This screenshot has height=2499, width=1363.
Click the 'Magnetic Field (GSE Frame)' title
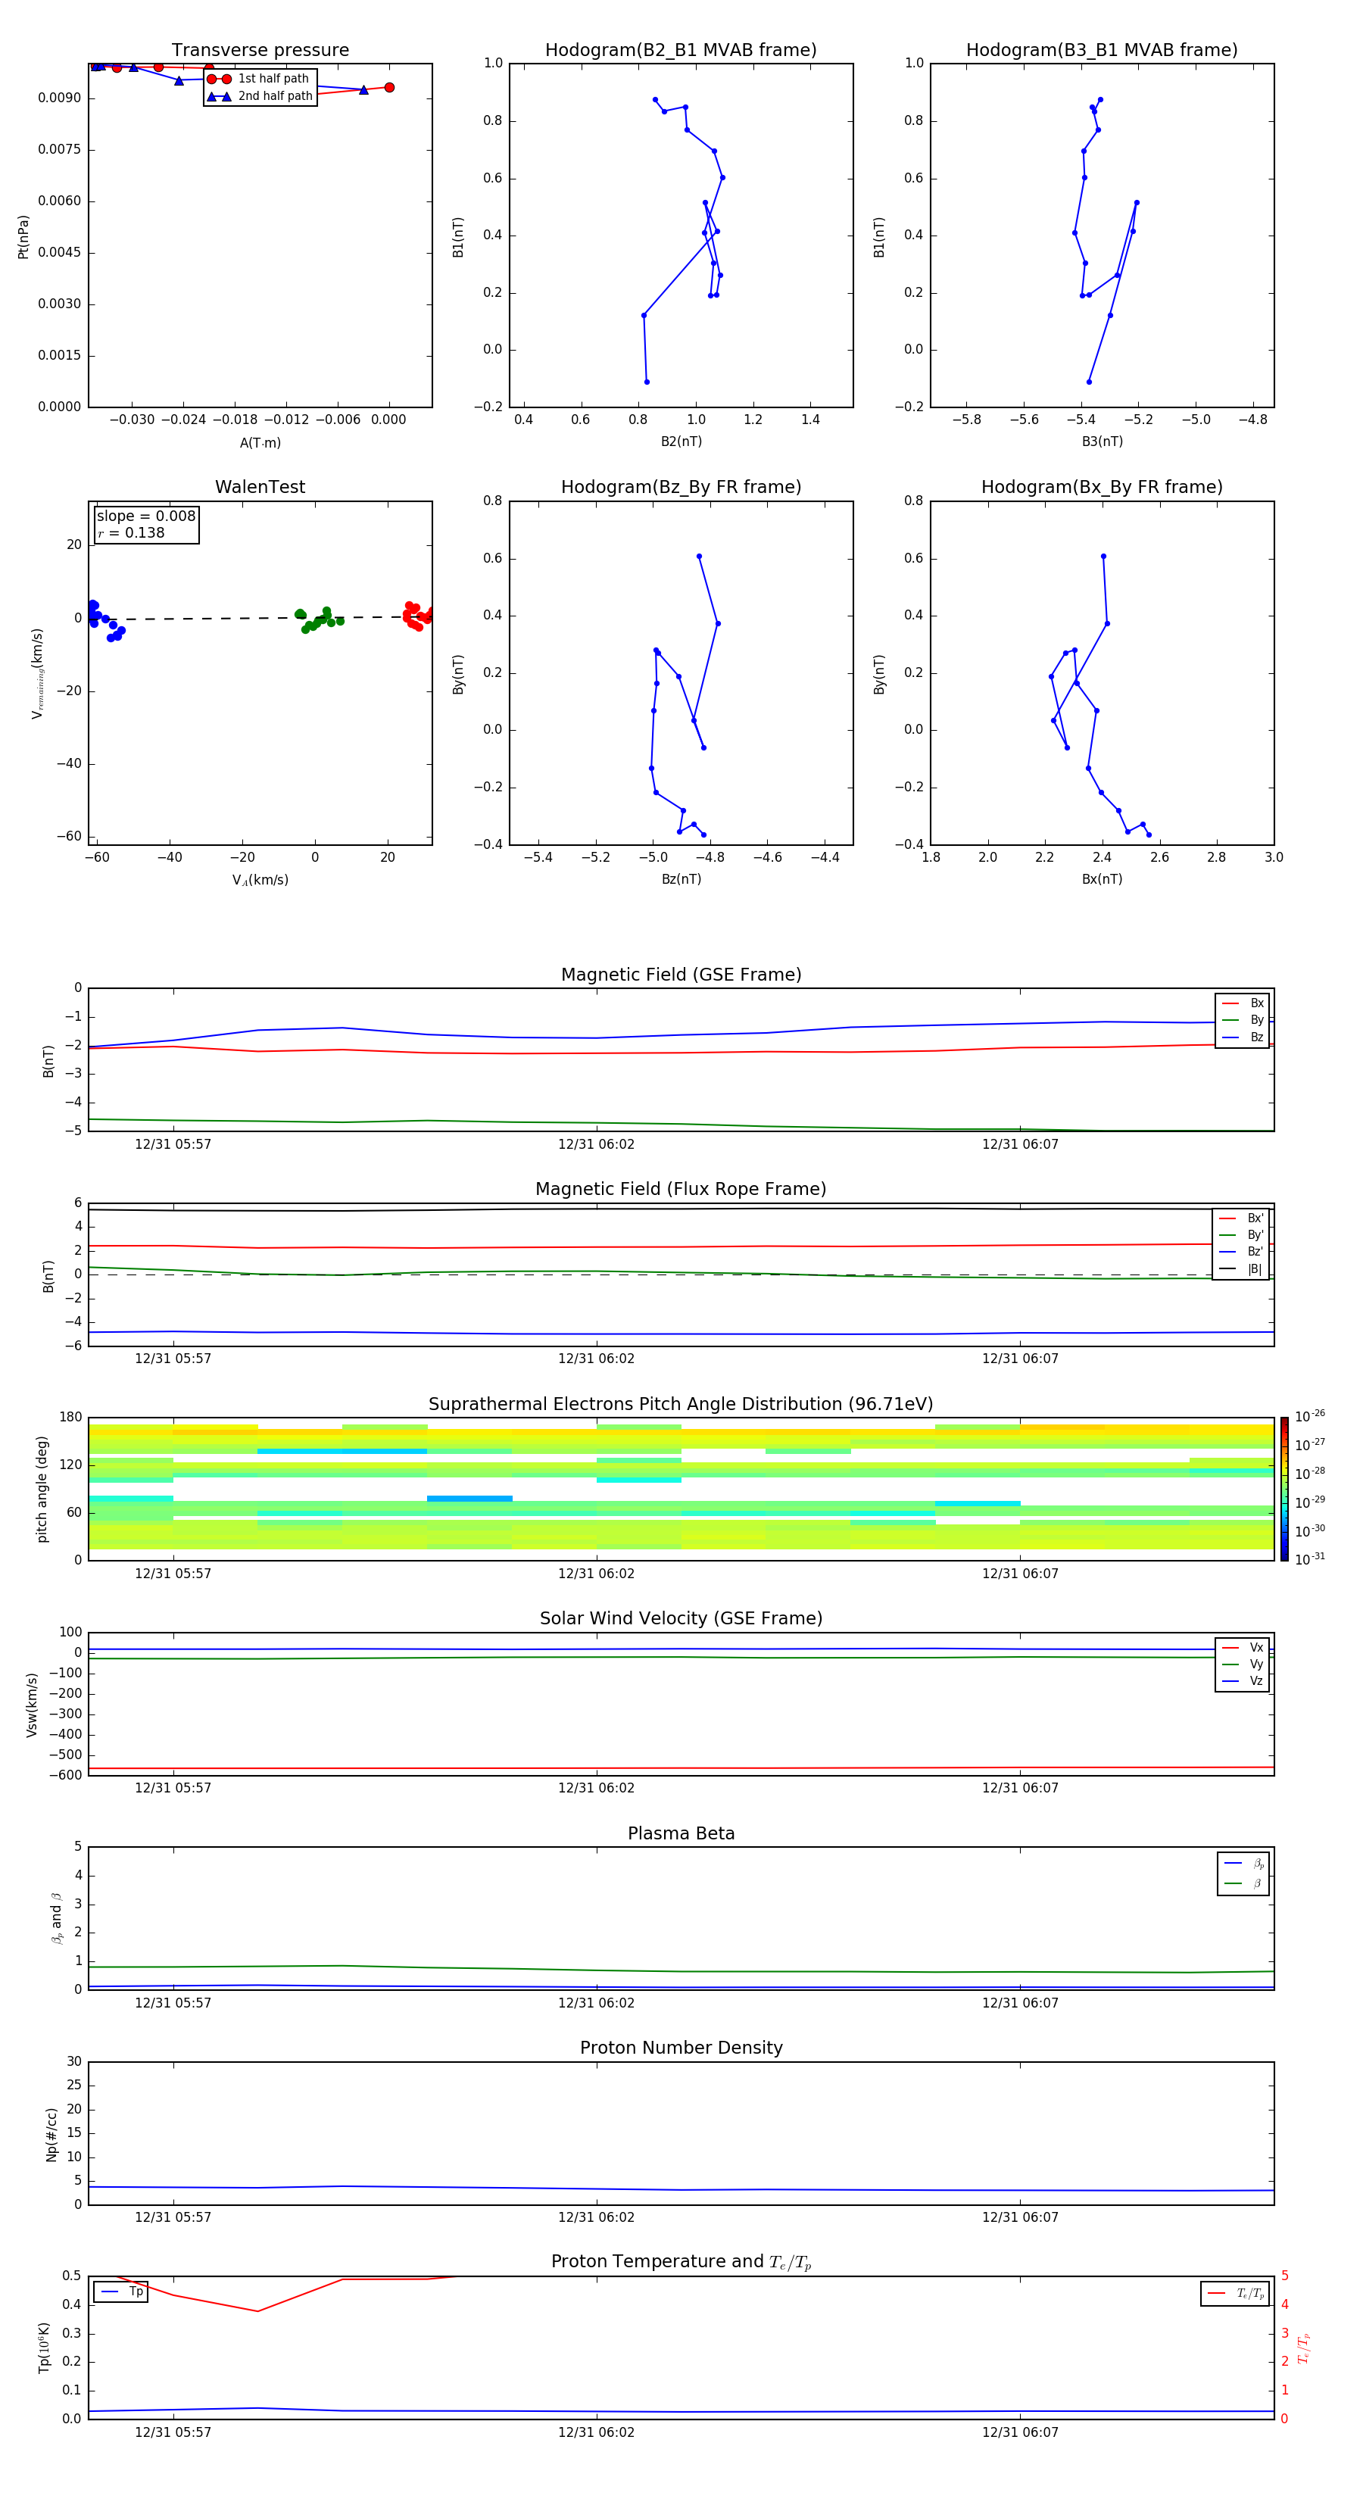[x=681, y=975]
